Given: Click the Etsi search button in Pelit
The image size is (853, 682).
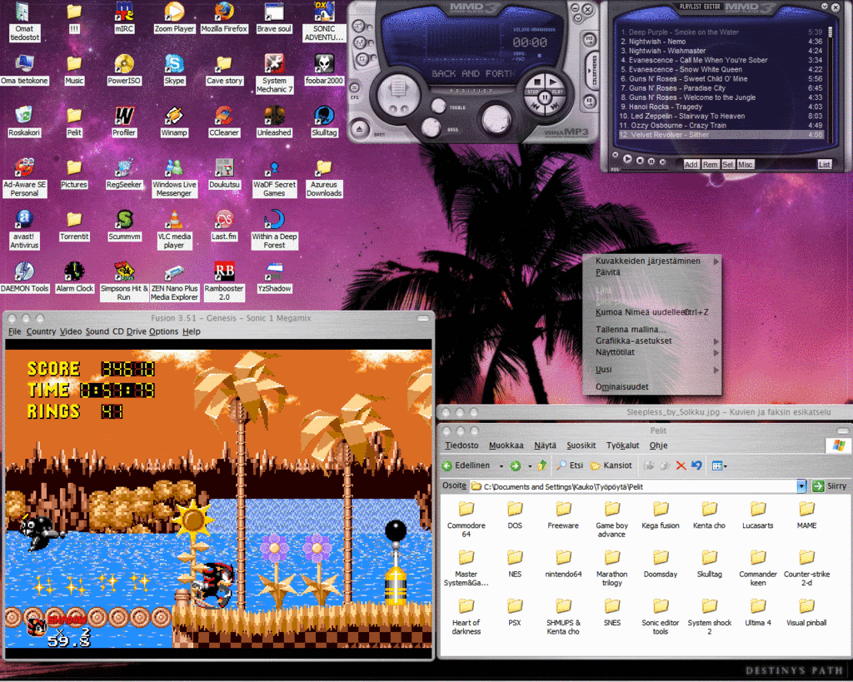Looking at the screenshot, I should tap(569, 465).
